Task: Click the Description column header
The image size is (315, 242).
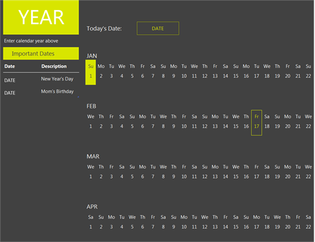Action: (54, 67)
